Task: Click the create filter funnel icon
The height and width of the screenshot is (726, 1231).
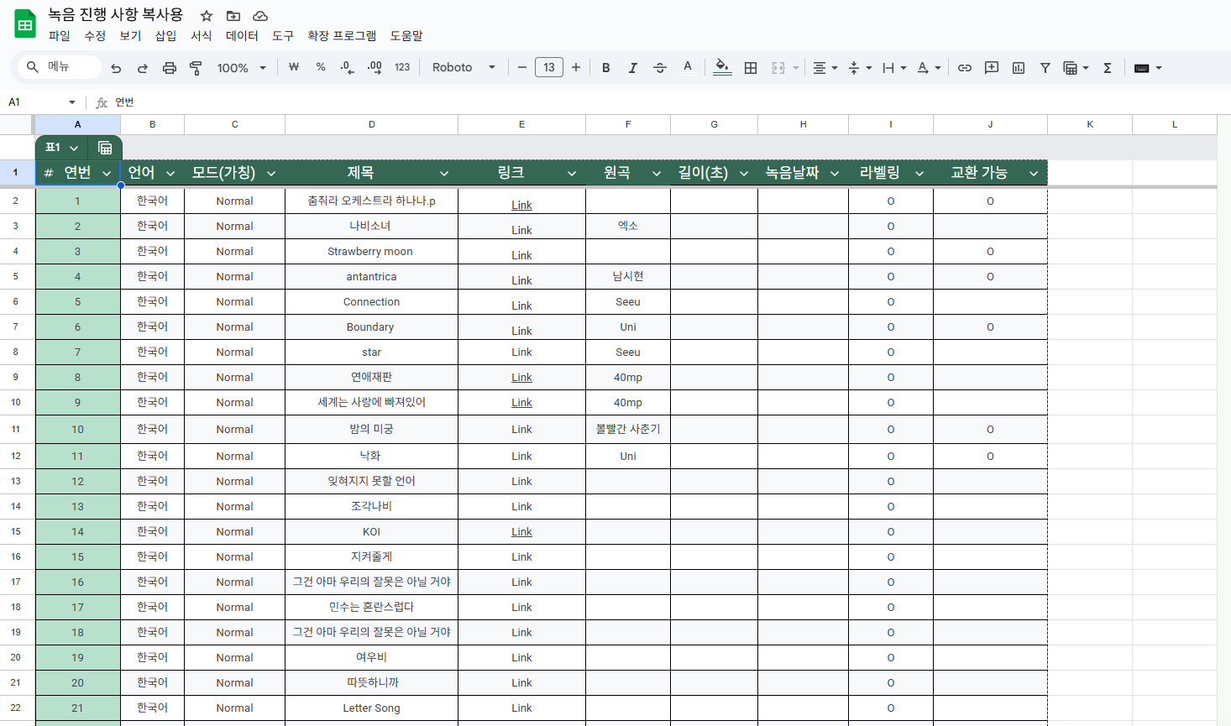Action: 1045,68
